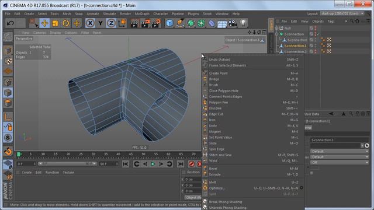
Task: Click the Make Editable icon
Action: 8,37
